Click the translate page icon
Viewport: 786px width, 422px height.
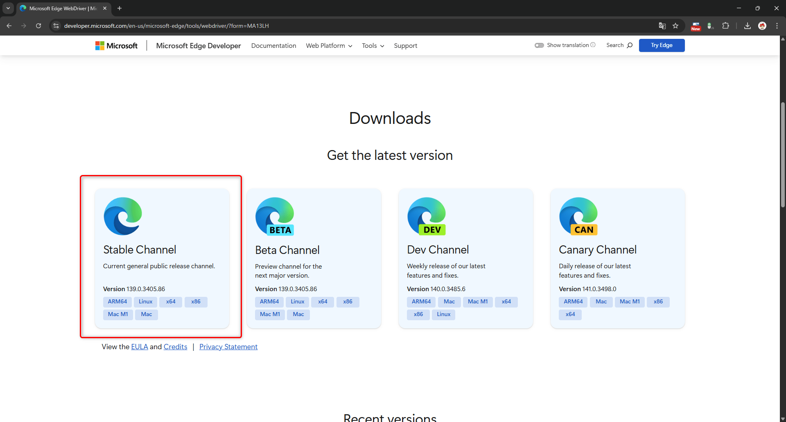pyautogui.click(x=662, y=26)
